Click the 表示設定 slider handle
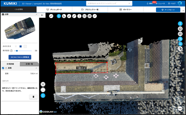This screenshot has height=115, width=186. 17,51
